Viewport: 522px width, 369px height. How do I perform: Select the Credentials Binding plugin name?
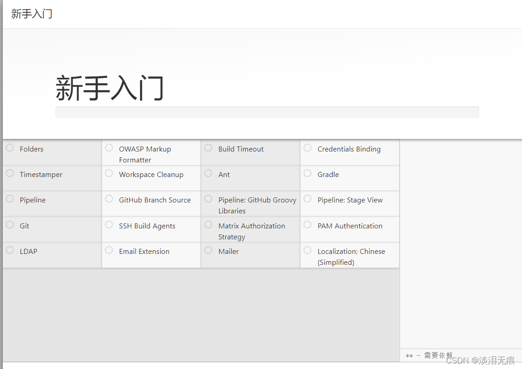point(349,149)
